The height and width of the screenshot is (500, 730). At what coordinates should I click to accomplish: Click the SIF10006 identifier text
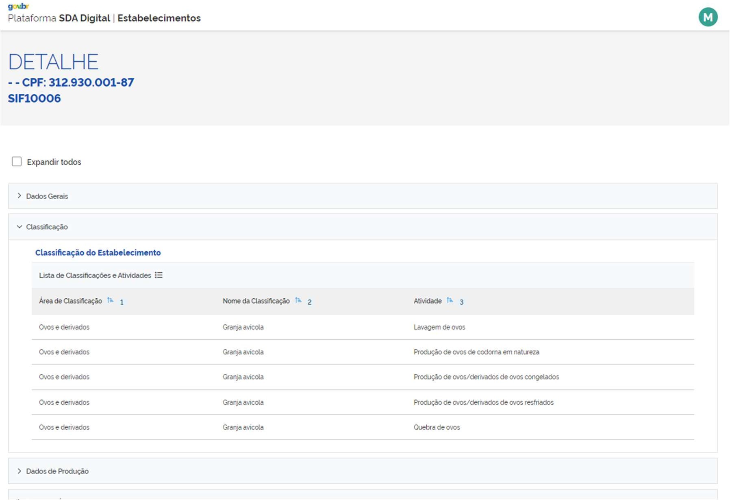tap(35, 98)
